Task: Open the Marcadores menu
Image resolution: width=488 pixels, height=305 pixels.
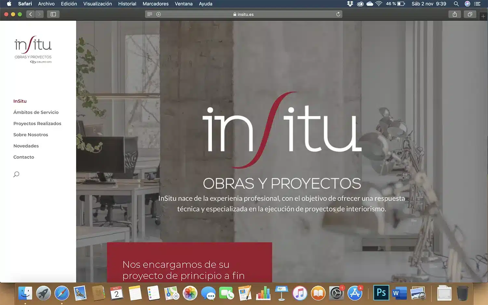Action: coord(155,4)
